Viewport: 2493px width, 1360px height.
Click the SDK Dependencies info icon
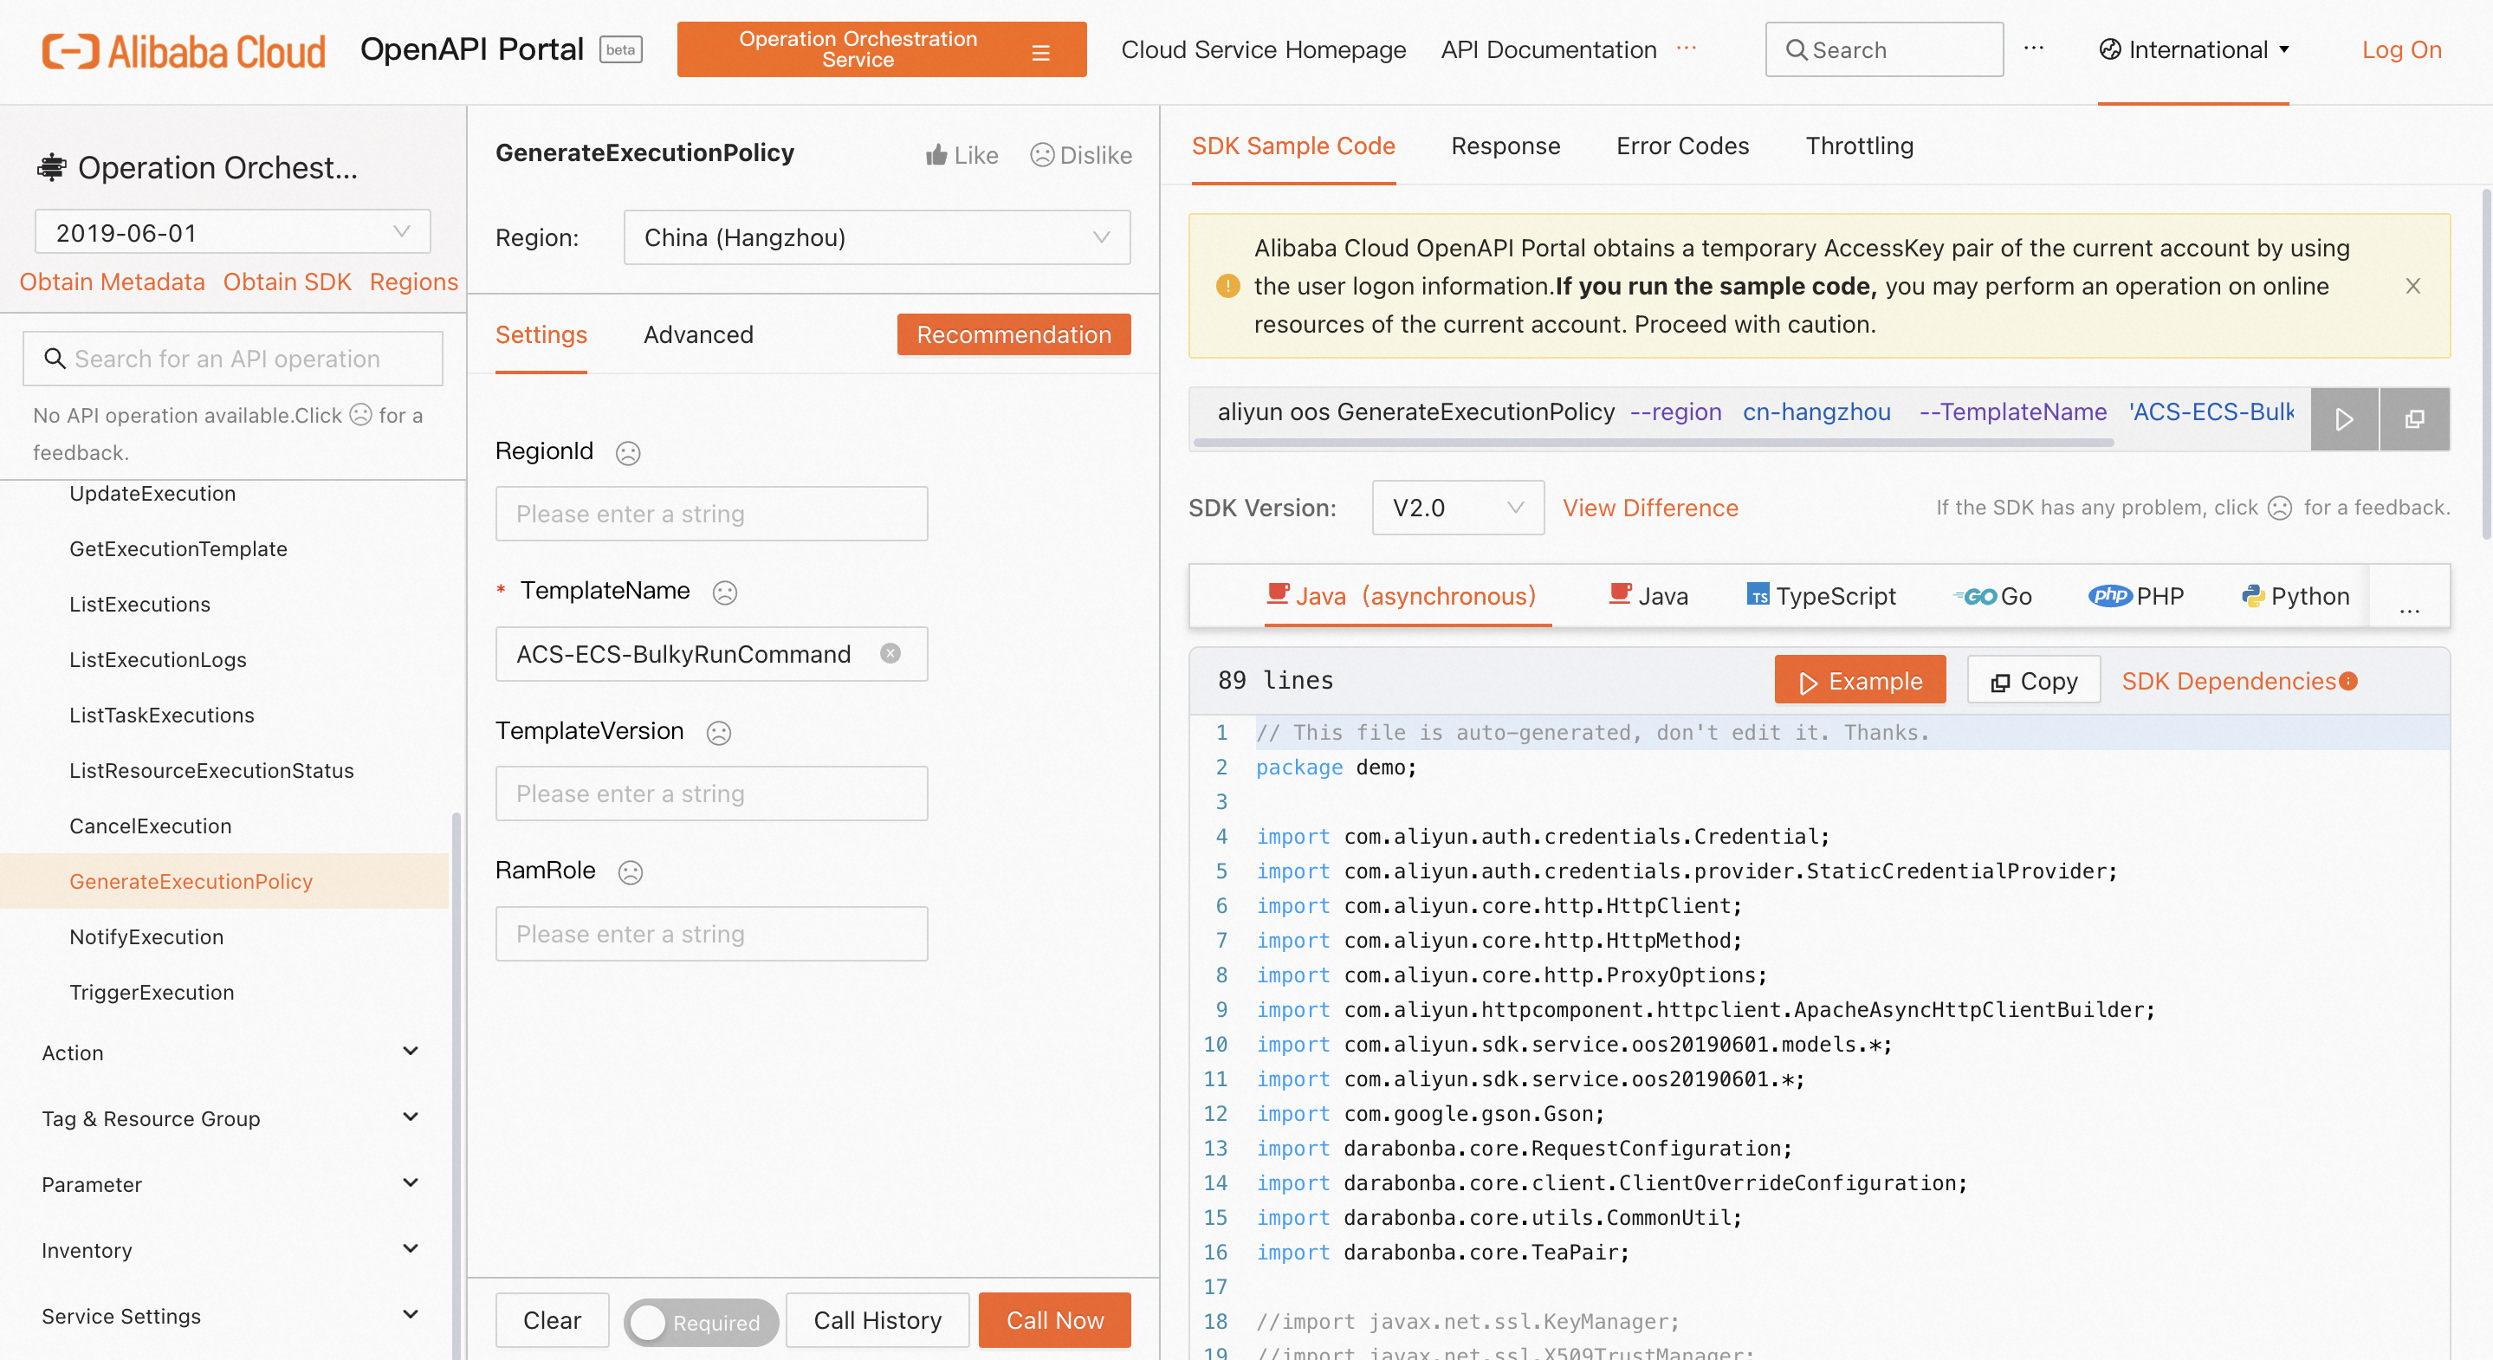(x=2349, y=681)
